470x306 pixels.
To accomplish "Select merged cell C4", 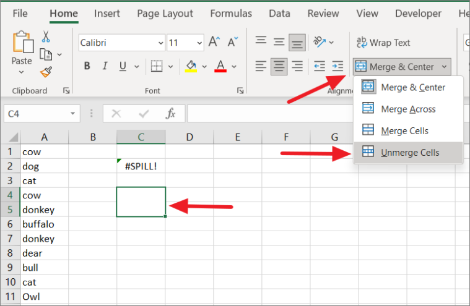I will (141, 202).
